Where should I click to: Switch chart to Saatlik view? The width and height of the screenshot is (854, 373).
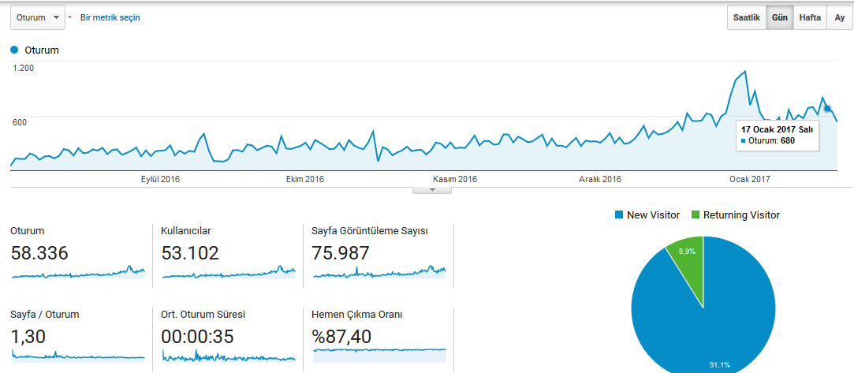[747, 17]
